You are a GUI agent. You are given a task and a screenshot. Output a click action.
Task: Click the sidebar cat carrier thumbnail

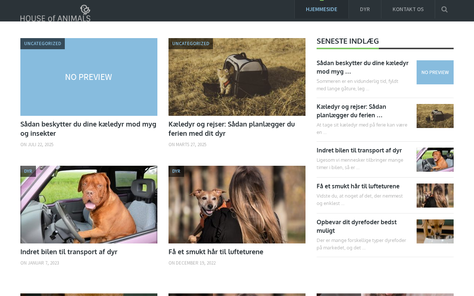tap(435, 116)
